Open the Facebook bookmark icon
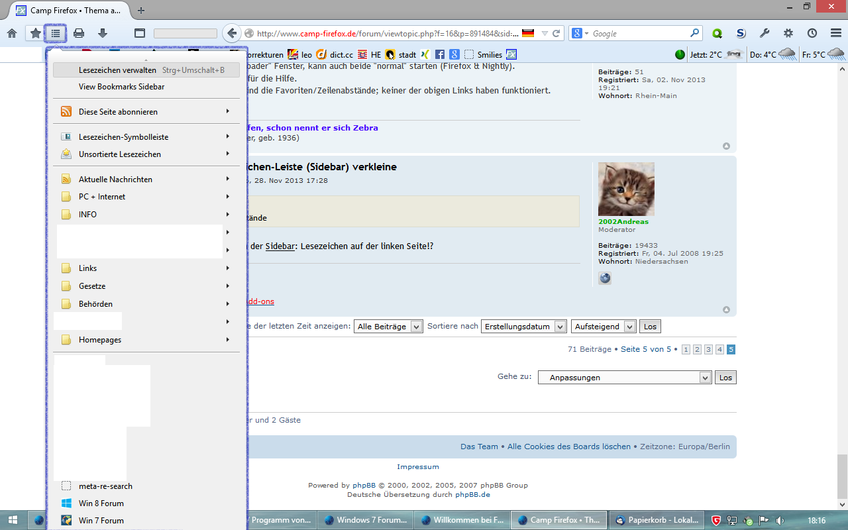The height and width of the screenshot is (530, 848). [x=440, y=54]
